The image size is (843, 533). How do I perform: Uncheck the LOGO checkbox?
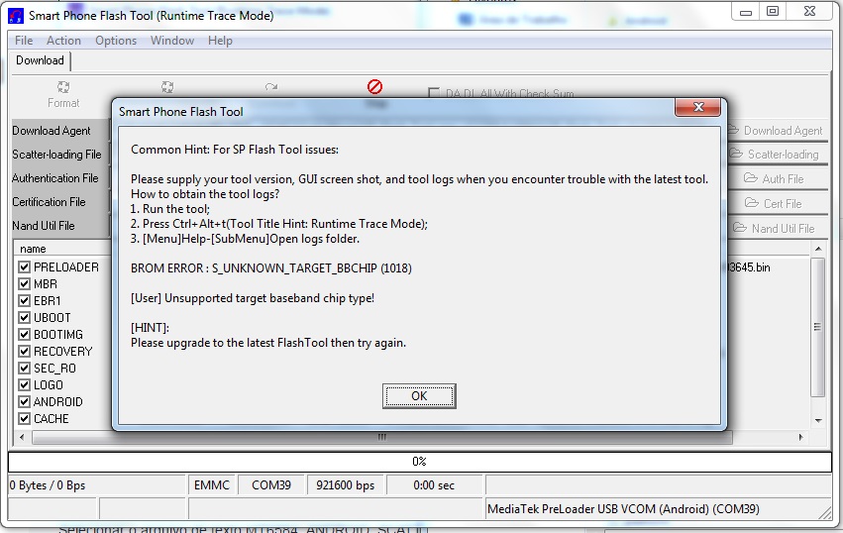click(24, 384)
